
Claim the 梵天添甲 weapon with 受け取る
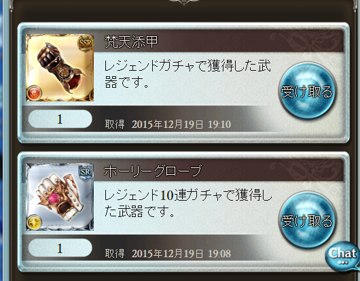[x=307, y=90]
